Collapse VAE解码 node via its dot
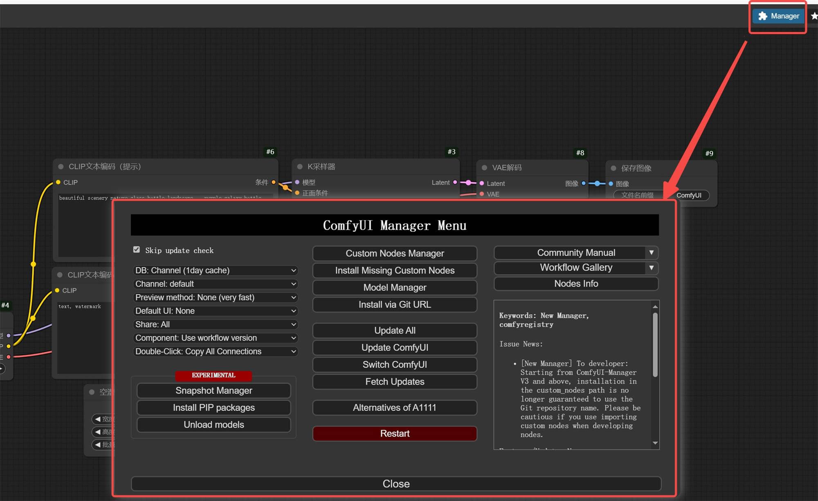The height and width of the screenshot is (501, 818). click(484, 168)
